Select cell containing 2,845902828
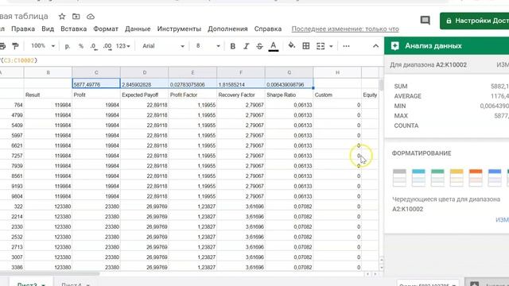Viewport: 509px width, 286px height. pos(145,83)
